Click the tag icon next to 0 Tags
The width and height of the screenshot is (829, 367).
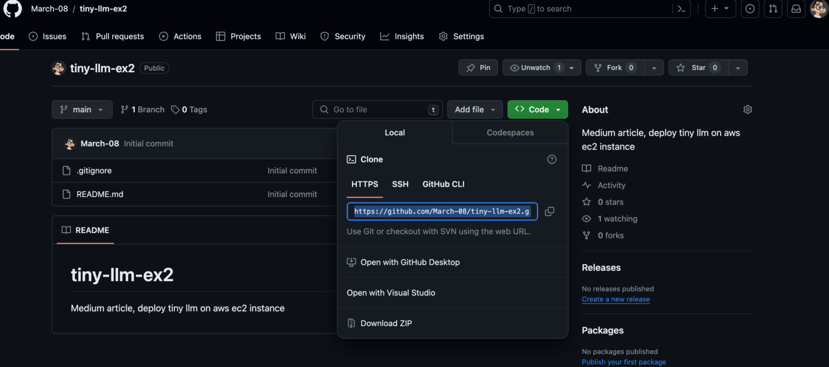pos(175,110)
